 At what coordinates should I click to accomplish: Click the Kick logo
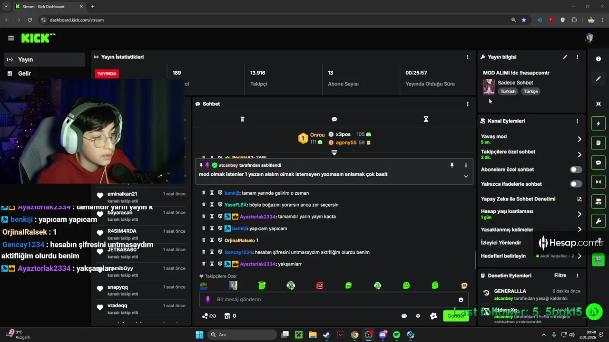(x=38, y=38)
